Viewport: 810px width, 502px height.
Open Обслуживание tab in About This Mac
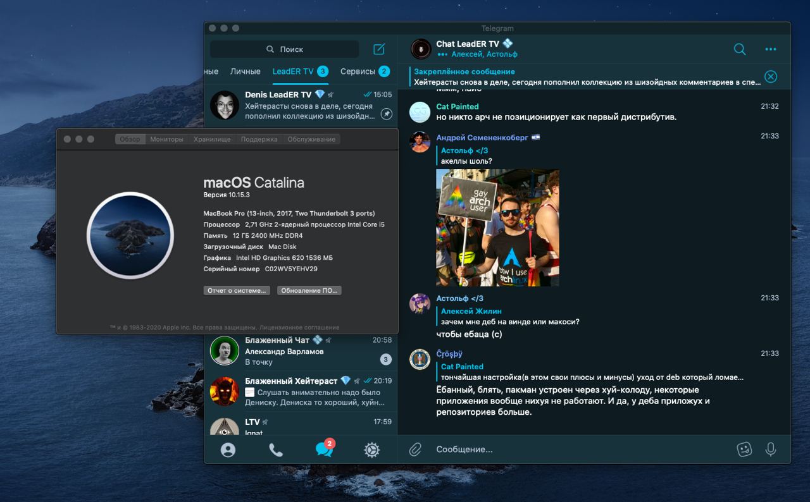click(x=311, y=139)
